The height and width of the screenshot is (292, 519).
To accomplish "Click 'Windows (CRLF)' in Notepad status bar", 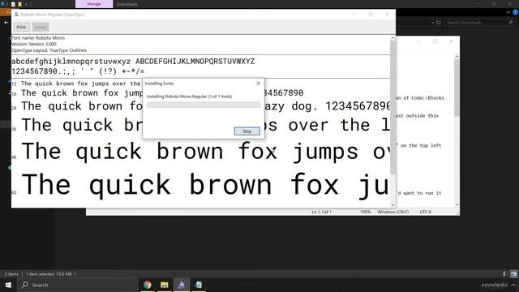I will pyautogui.click(x=392, y=212).
